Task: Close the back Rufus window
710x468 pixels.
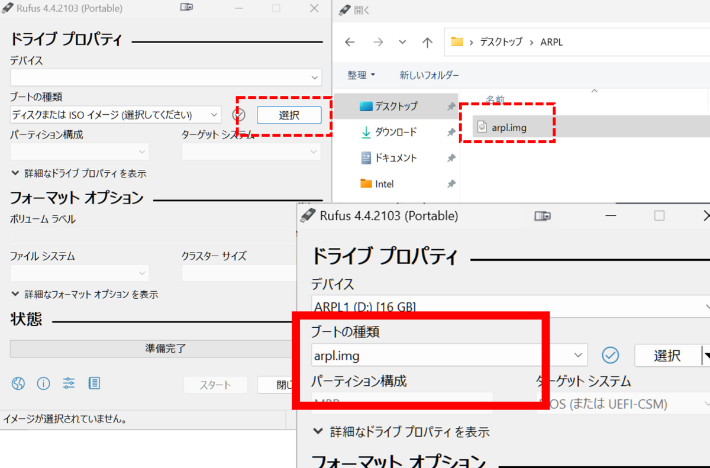Action: click(x=314, y=8)
